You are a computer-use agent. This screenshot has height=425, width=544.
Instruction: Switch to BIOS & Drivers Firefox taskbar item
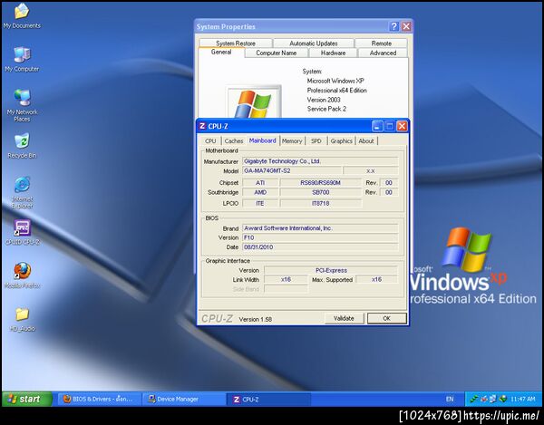click(100, 399)
